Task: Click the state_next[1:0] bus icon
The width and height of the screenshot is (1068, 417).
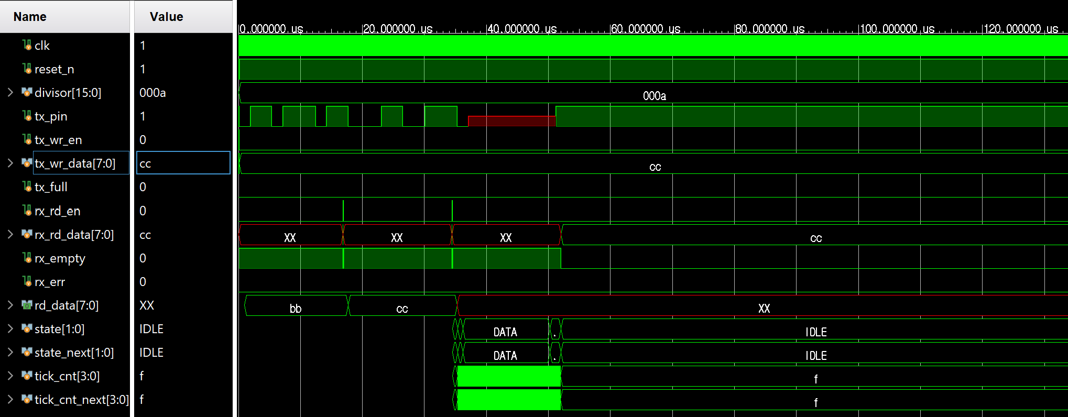Action: tap(27, 352)
